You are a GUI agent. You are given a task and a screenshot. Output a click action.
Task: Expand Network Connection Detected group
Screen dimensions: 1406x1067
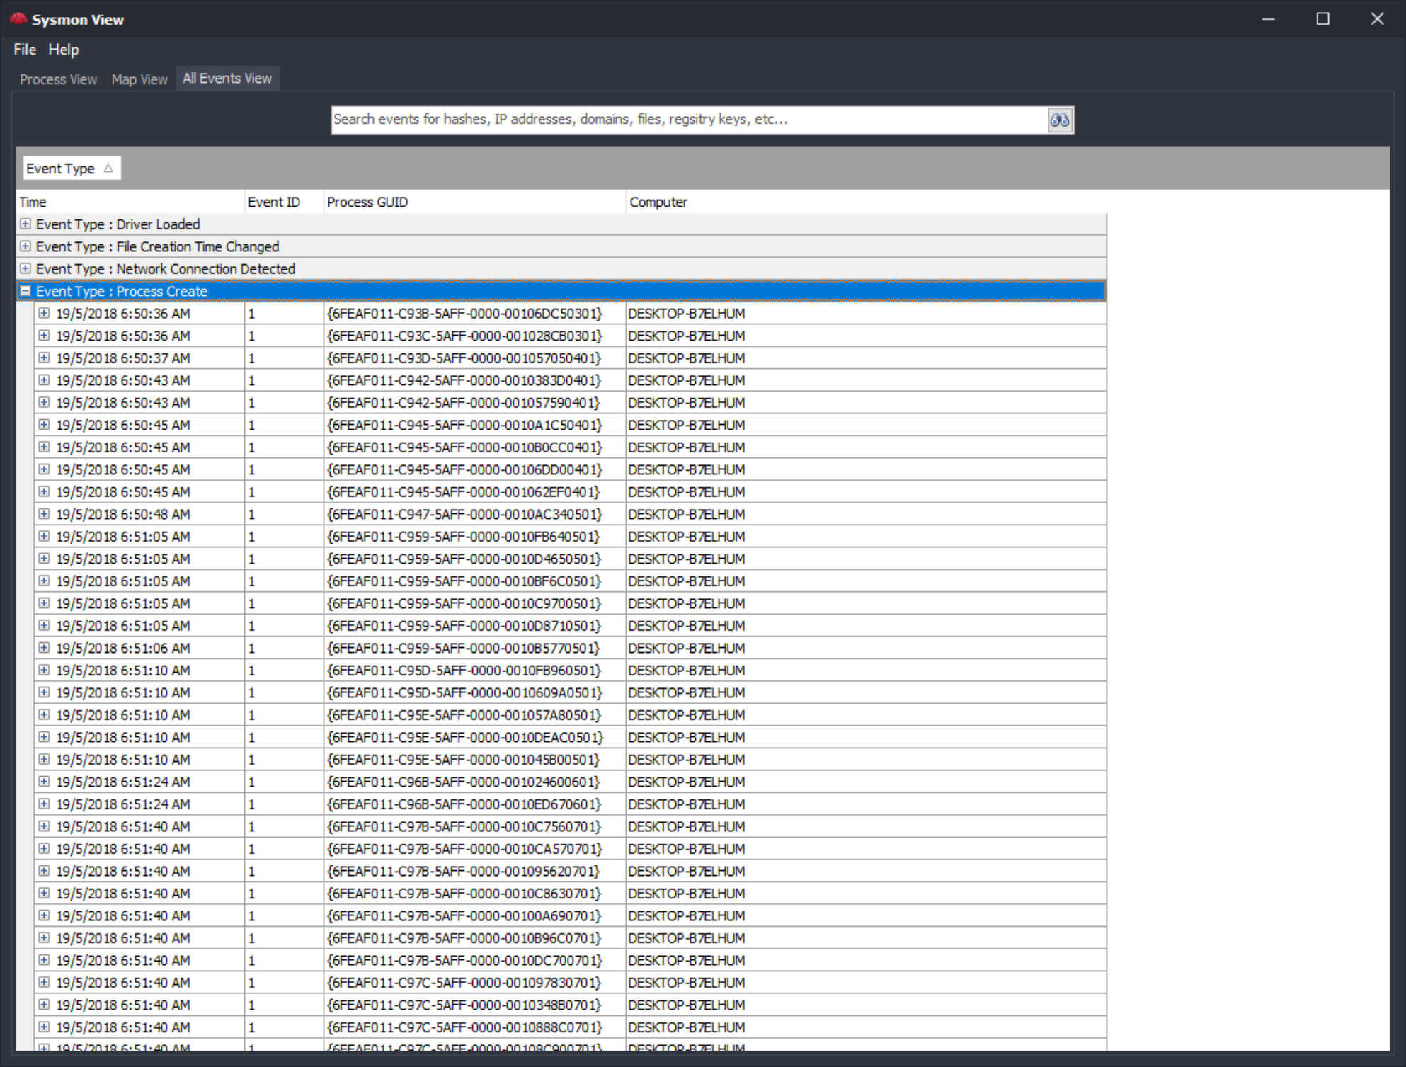(x=25, y=268)
